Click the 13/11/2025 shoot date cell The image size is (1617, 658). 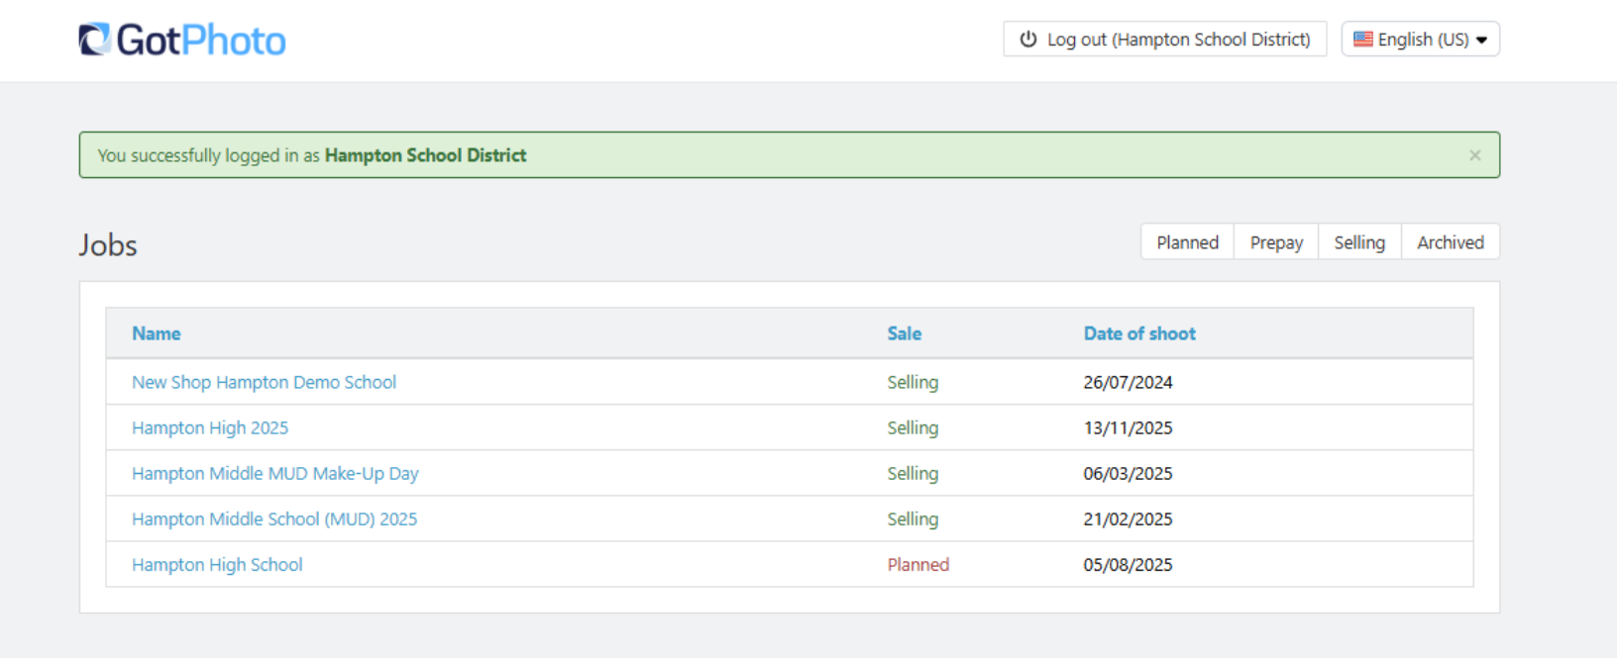click(x=1128, y=427)
